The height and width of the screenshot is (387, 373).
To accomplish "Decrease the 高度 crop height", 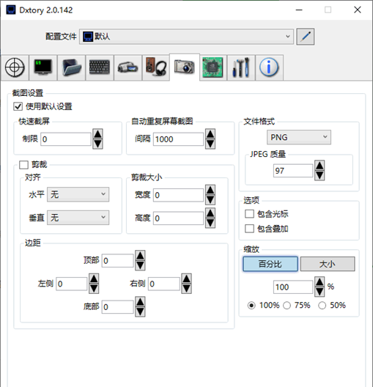I will pyautogui.click(x=210, y=223).
